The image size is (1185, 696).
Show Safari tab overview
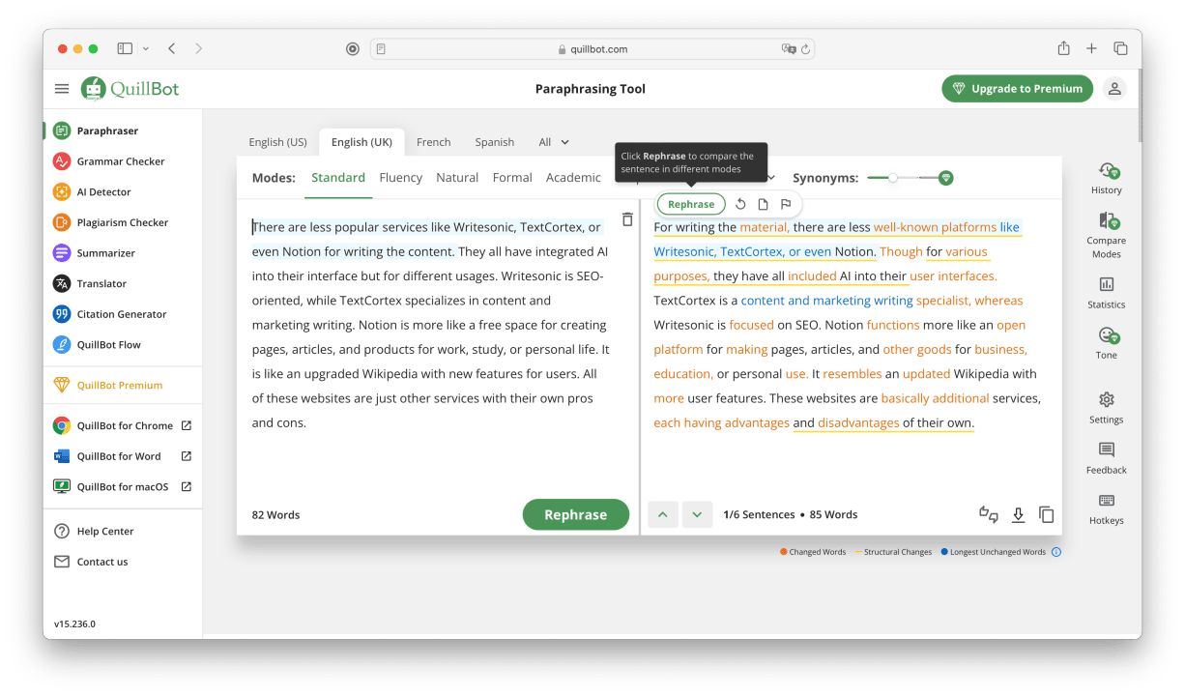[1120, 48]
